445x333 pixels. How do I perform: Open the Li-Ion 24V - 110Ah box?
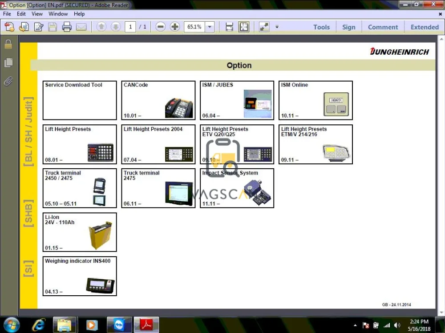[x=80, y=232]
